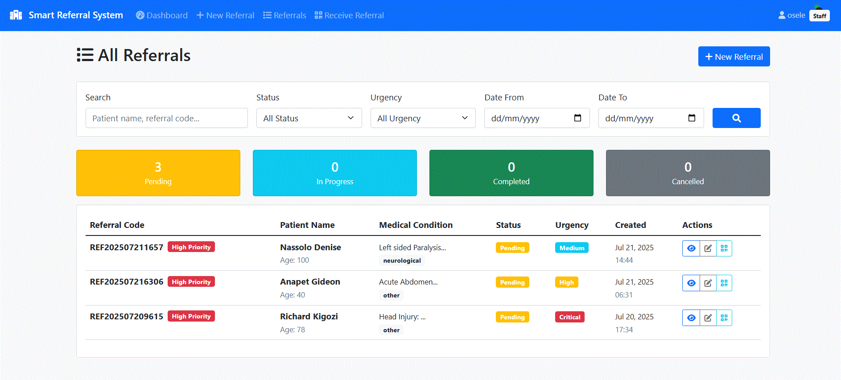Focus the patient name search field

(167, 118)
